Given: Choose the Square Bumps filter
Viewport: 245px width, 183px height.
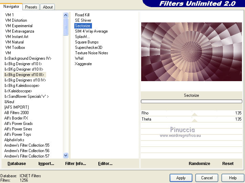Looking at the screenshot, I should [87, 42].
